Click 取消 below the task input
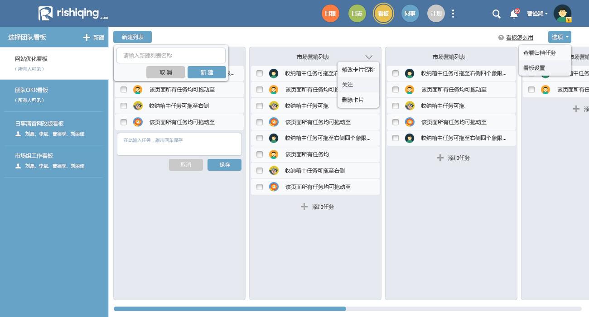 [186, 165]
